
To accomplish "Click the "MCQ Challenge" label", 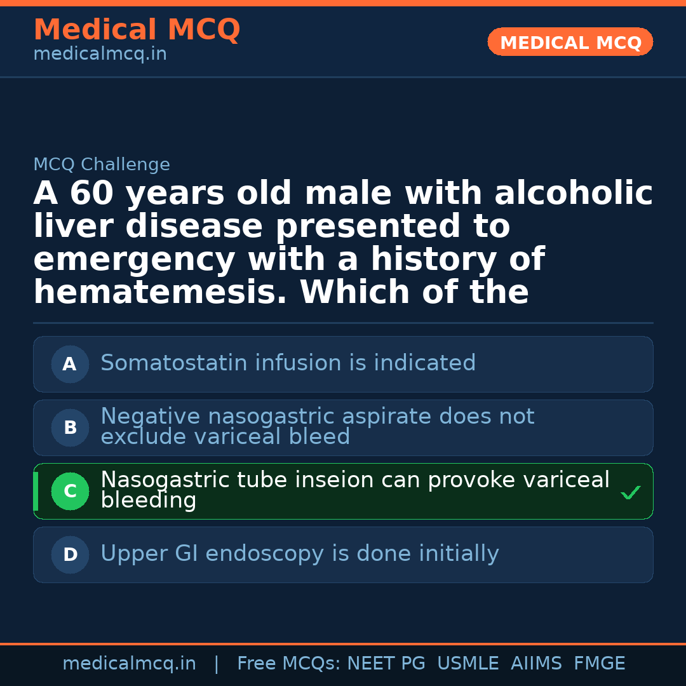I will tap(102, 165).
